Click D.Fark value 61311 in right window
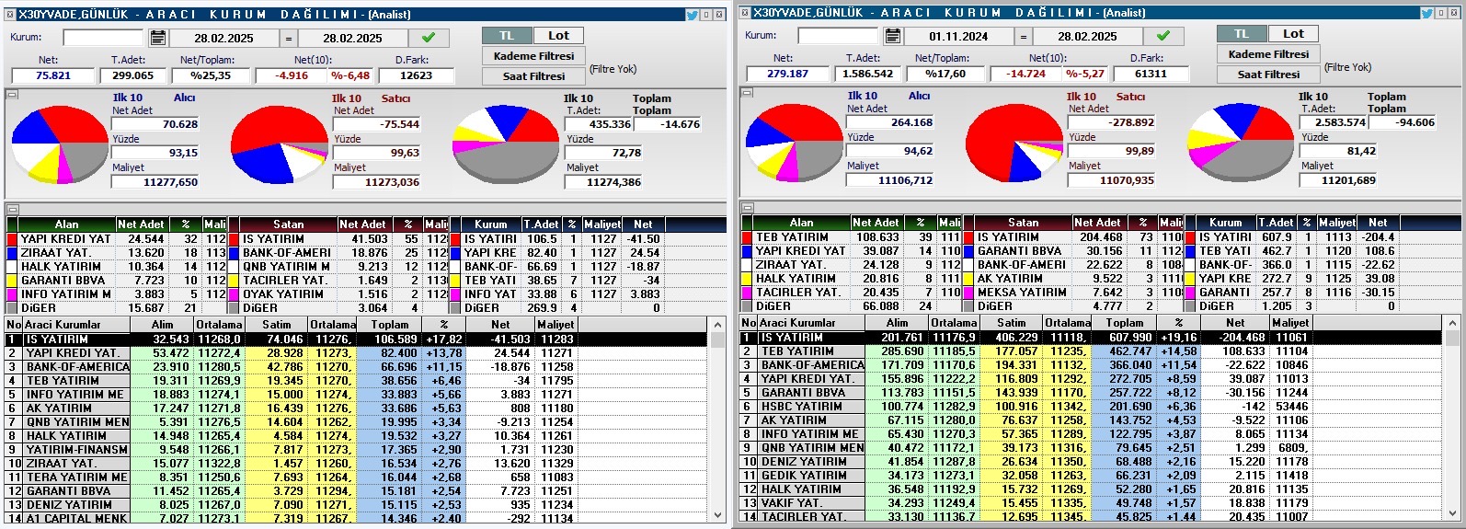The height and width of the screenshot is (529, 1466). pos(1151,74)
